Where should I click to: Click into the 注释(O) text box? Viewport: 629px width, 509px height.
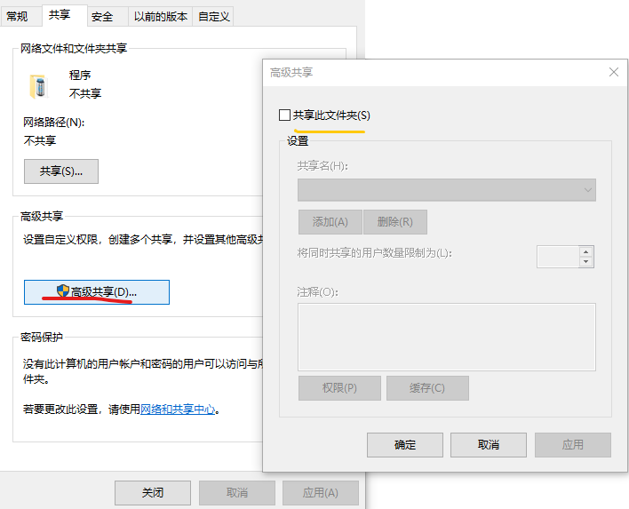coord(447,337)
